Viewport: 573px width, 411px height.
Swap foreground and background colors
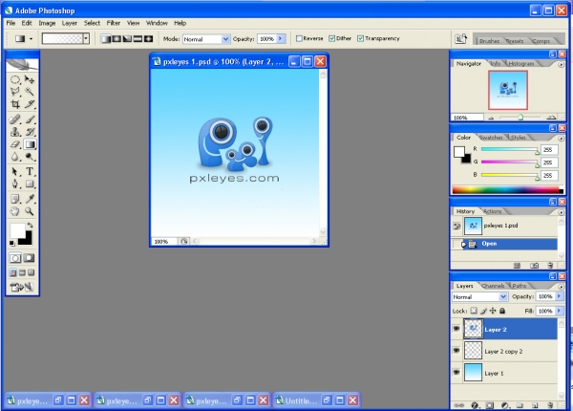coord(30,226)
